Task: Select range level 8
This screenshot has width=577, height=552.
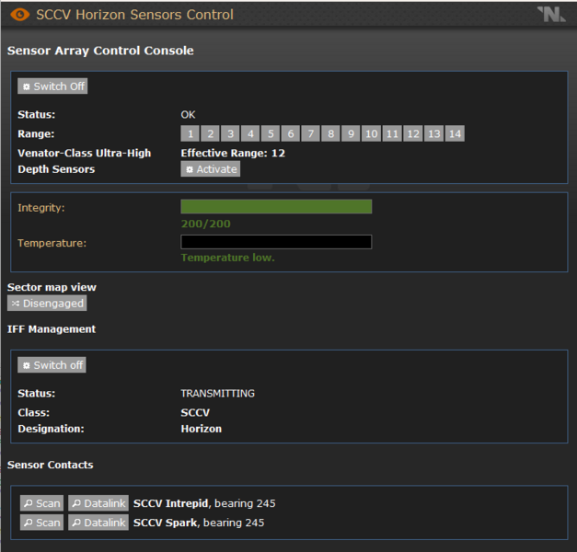Action: (330, 134)
